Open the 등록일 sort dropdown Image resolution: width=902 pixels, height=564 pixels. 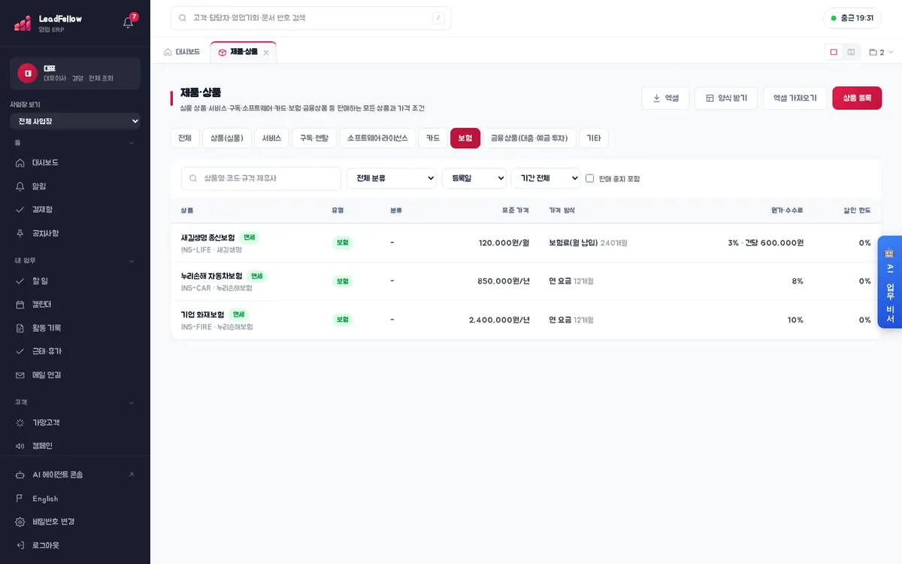pyautogui.click(x=474, y=178)
